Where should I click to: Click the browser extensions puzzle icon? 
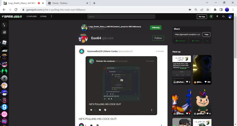coord(215,10)
